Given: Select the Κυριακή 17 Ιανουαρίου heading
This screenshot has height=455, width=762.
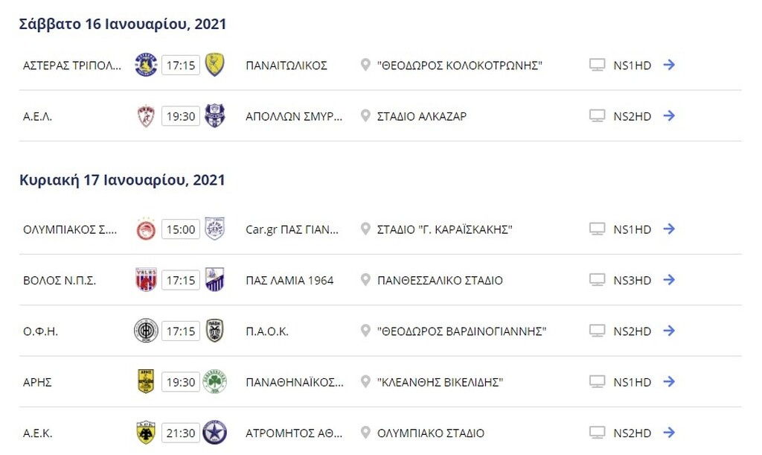Looking at the screenshot, I should [x=121, y=179].
